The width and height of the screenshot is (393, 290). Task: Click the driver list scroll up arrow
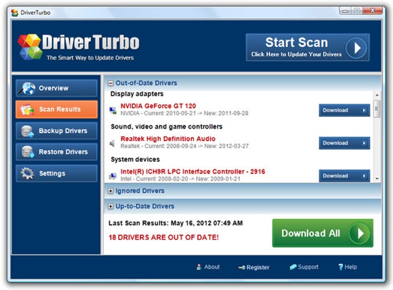(x=377, y=95)
